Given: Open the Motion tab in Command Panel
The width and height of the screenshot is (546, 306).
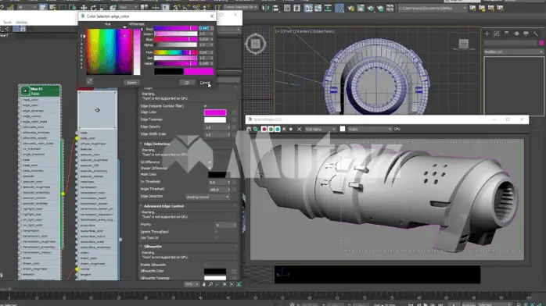Looking at the screenshot, I should (516, 34).
